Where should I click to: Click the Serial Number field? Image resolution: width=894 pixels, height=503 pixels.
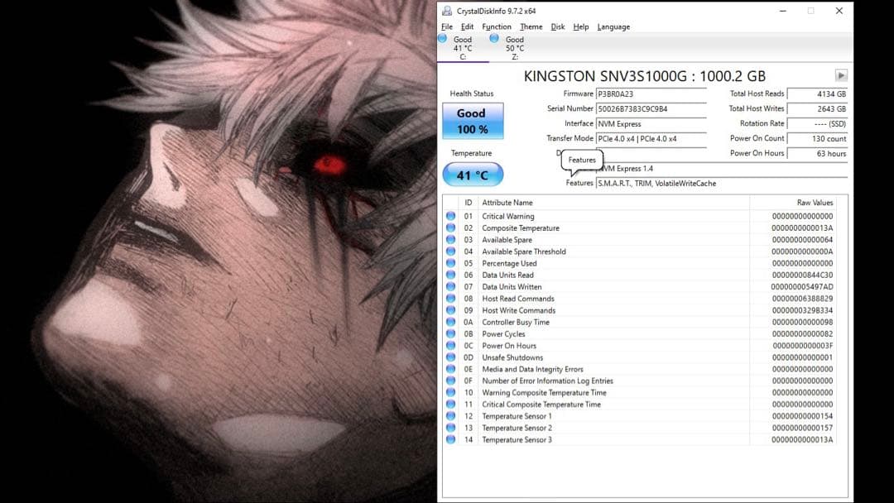651,109
